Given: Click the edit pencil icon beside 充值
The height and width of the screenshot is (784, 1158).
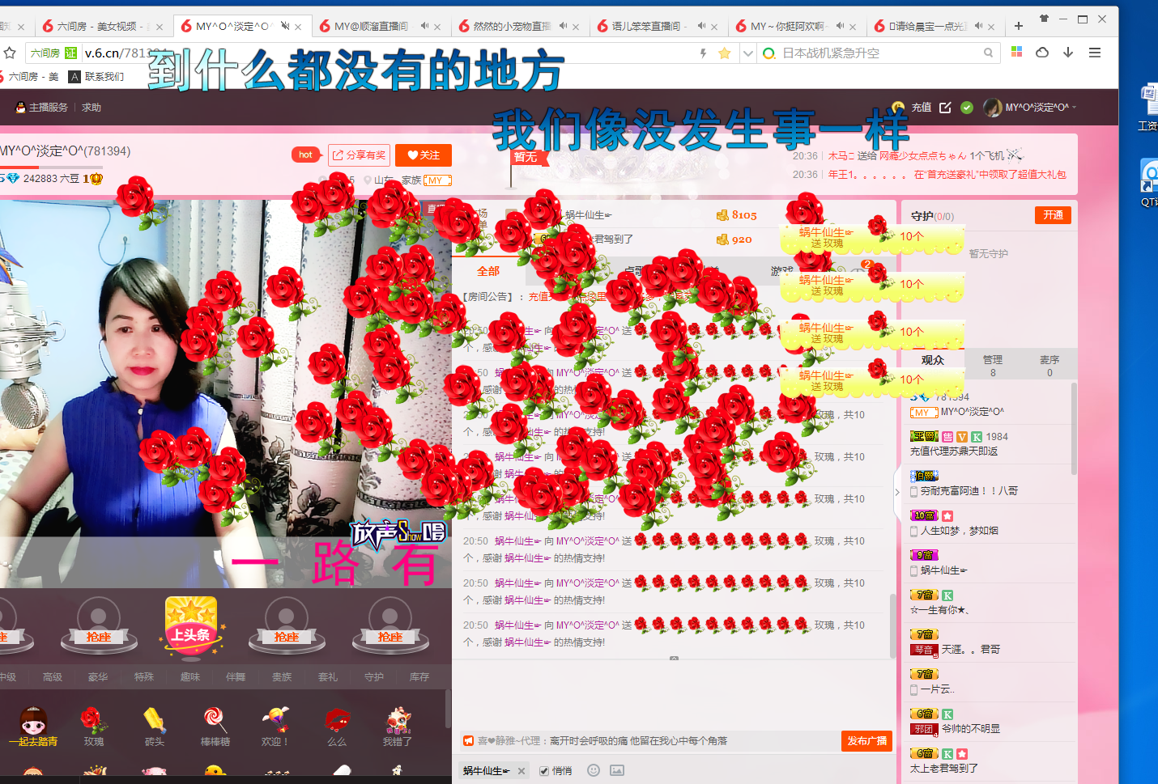Looking at the screenshot, I should point(945,107).
